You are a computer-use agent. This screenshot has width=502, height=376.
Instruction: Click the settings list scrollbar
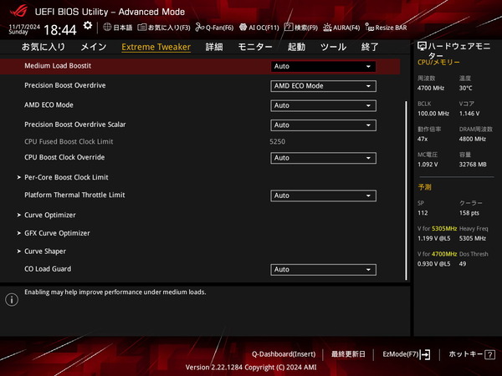407,191
